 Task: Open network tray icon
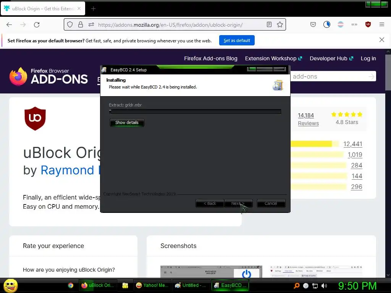pyautogui.click(x=315, y=286)
